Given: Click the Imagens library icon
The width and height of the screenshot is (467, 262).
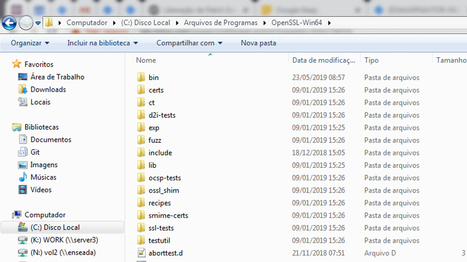Looking at the screenshot, I should coord(23,165).
